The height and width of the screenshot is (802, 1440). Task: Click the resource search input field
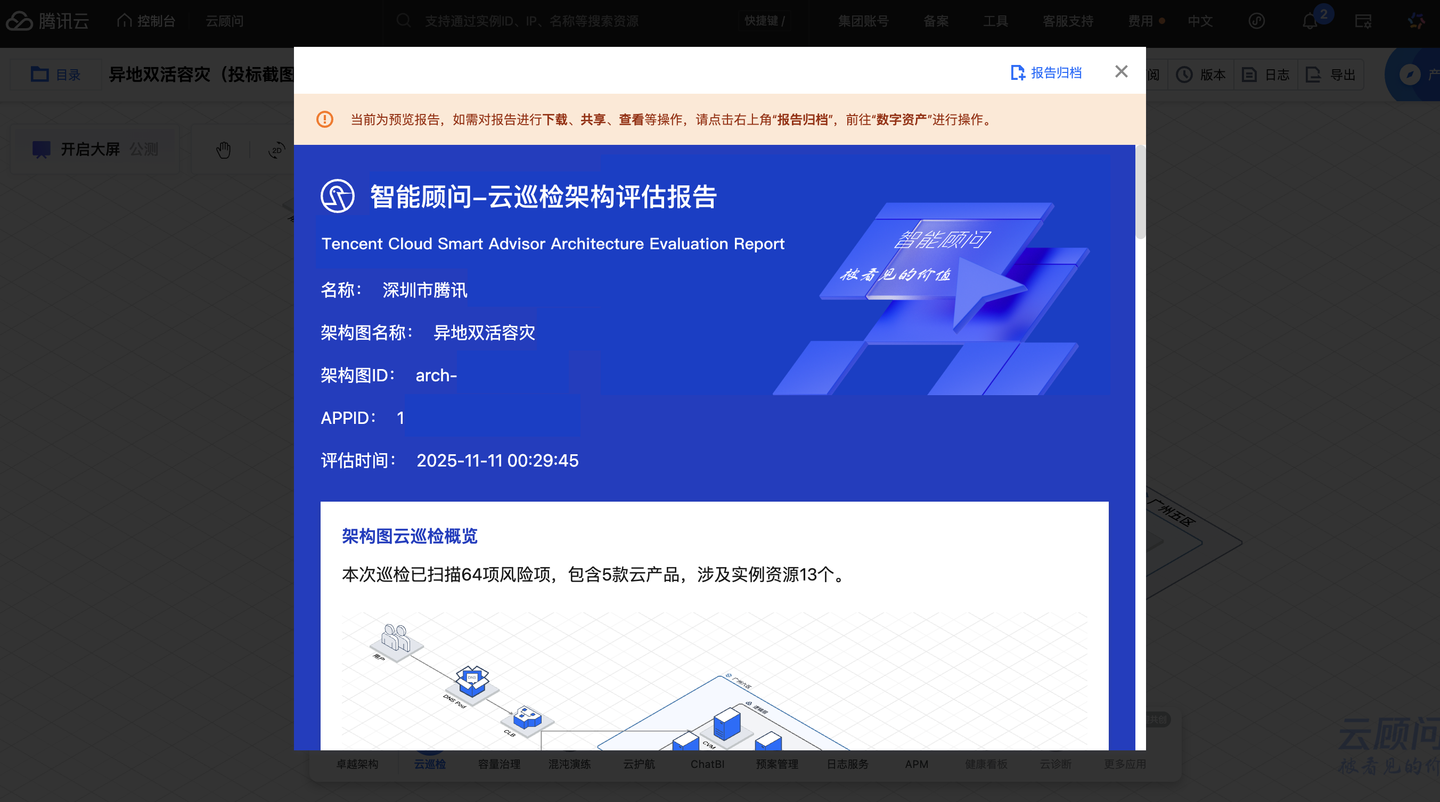tap(531, 21)
